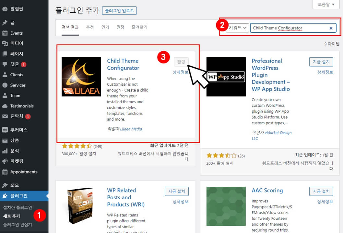This screenshot has height=233, width=343.
Task: Visit author link eMarket Design LLC
Action: pyautogui.click(x=272, y=136)
